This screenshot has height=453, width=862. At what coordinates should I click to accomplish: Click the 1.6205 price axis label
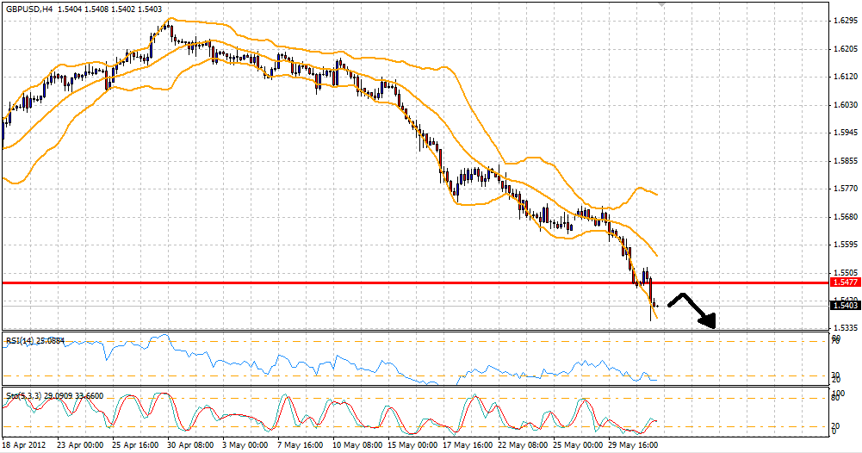pyautogui.click(x=846, y=49)
